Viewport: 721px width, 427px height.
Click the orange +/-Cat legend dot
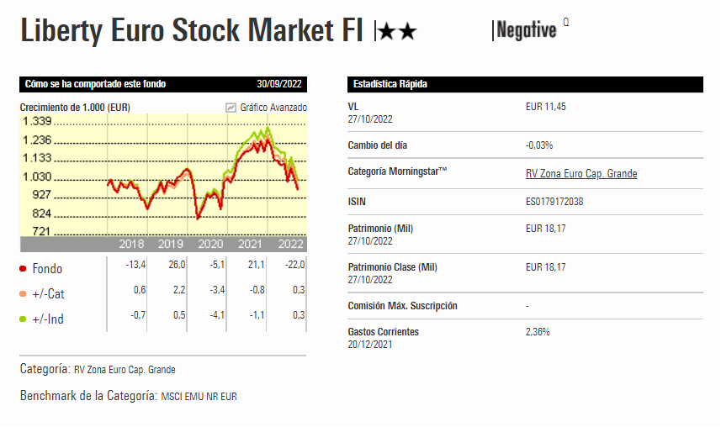tap(22, 294)
